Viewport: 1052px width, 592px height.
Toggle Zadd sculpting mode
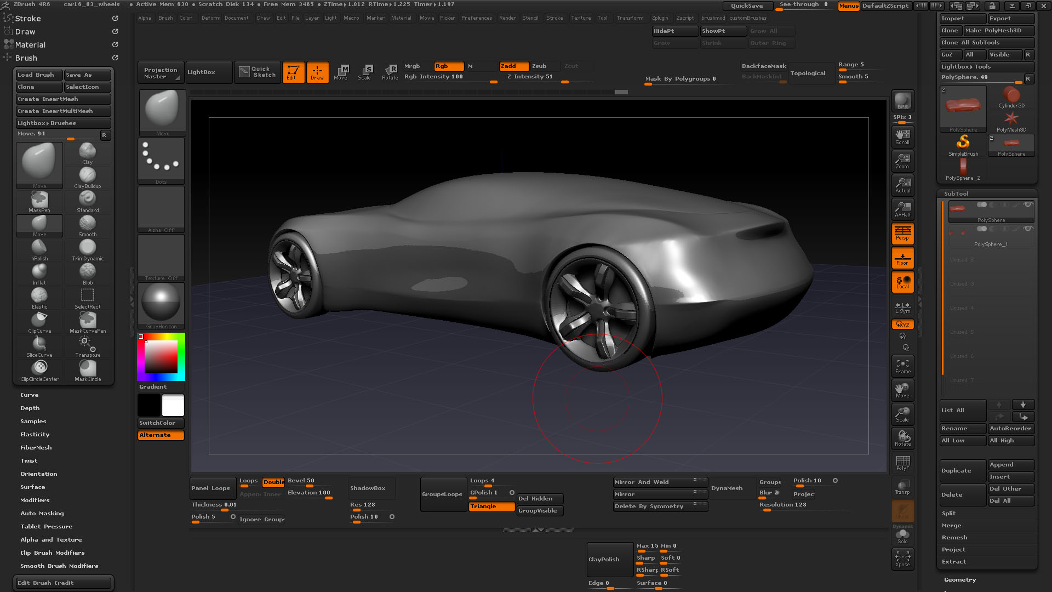(x=511, y=66)
